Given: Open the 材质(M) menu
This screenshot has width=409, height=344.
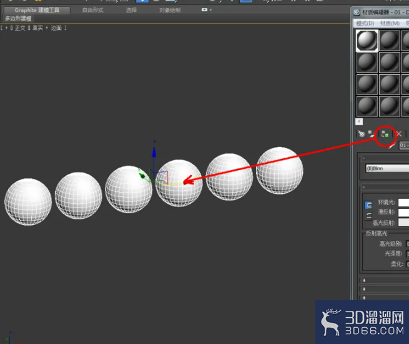Looking at the screenshot, I should 390,24.
